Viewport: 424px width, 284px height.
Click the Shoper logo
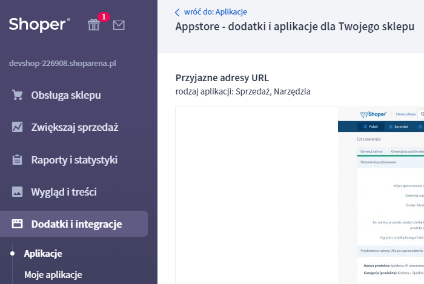[x=39, y=24]
